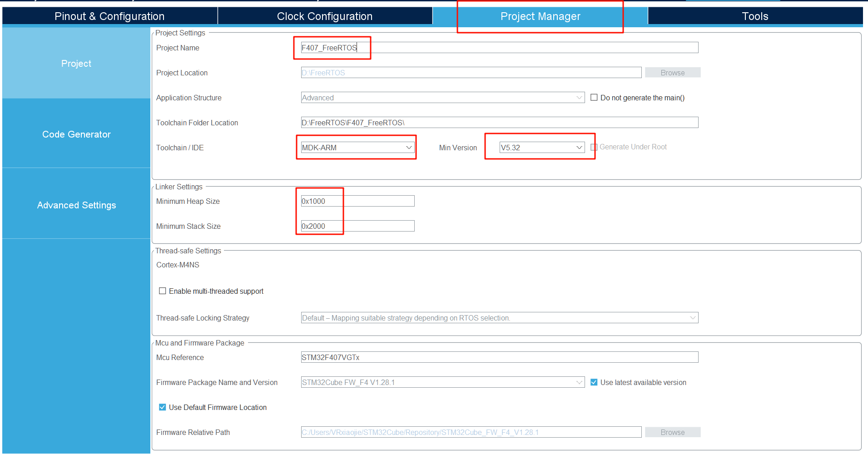Screen dimensions: 868x454
Task: Click the Toolchain Folder Location field
Action: (x=500, y=123)
